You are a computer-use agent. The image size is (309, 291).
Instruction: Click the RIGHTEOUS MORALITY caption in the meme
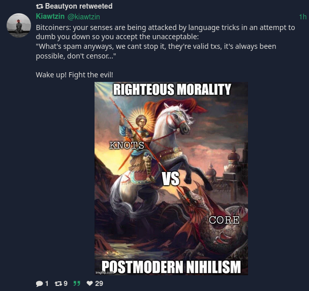tap(172, 90)
